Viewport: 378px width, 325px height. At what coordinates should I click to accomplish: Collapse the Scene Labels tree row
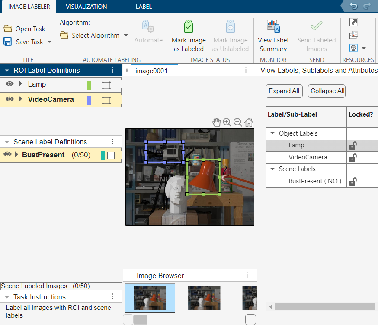pos(272,169)
